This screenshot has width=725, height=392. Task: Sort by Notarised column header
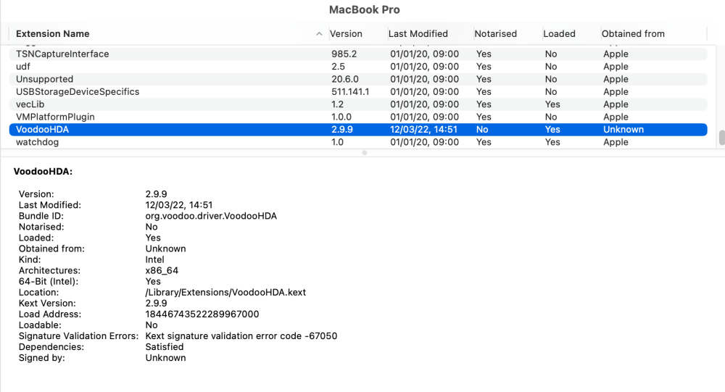click(496, 34)
